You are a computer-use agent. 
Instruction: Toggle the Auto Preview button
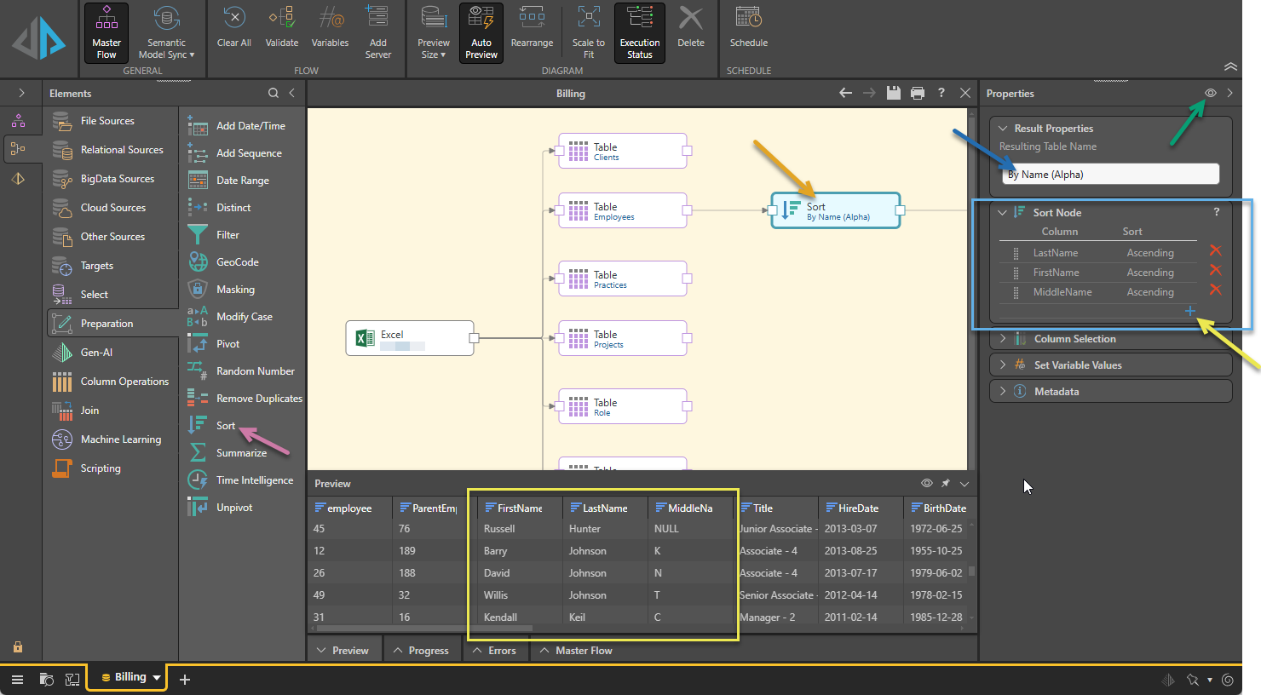pyautogui.click(x=481, y=32)
